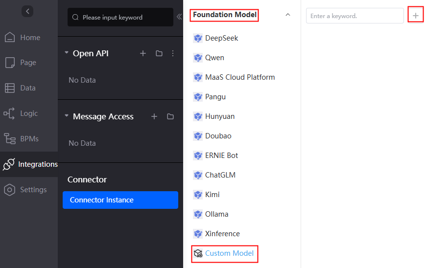This screenshot has width=426, height=268.
Task: Collapse the panel with double-chevron icon
Action: coord(179,17)
